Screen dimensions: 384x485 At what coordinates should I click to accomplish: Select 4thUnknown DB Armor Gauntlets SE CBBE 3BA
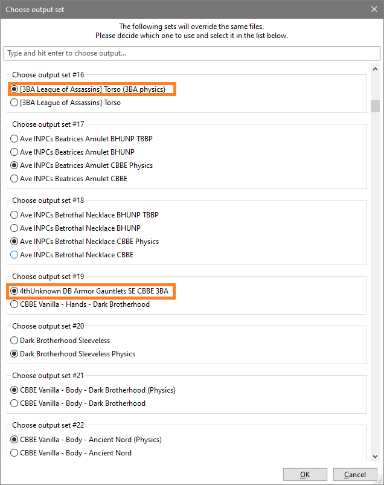[x=90, y=291]
